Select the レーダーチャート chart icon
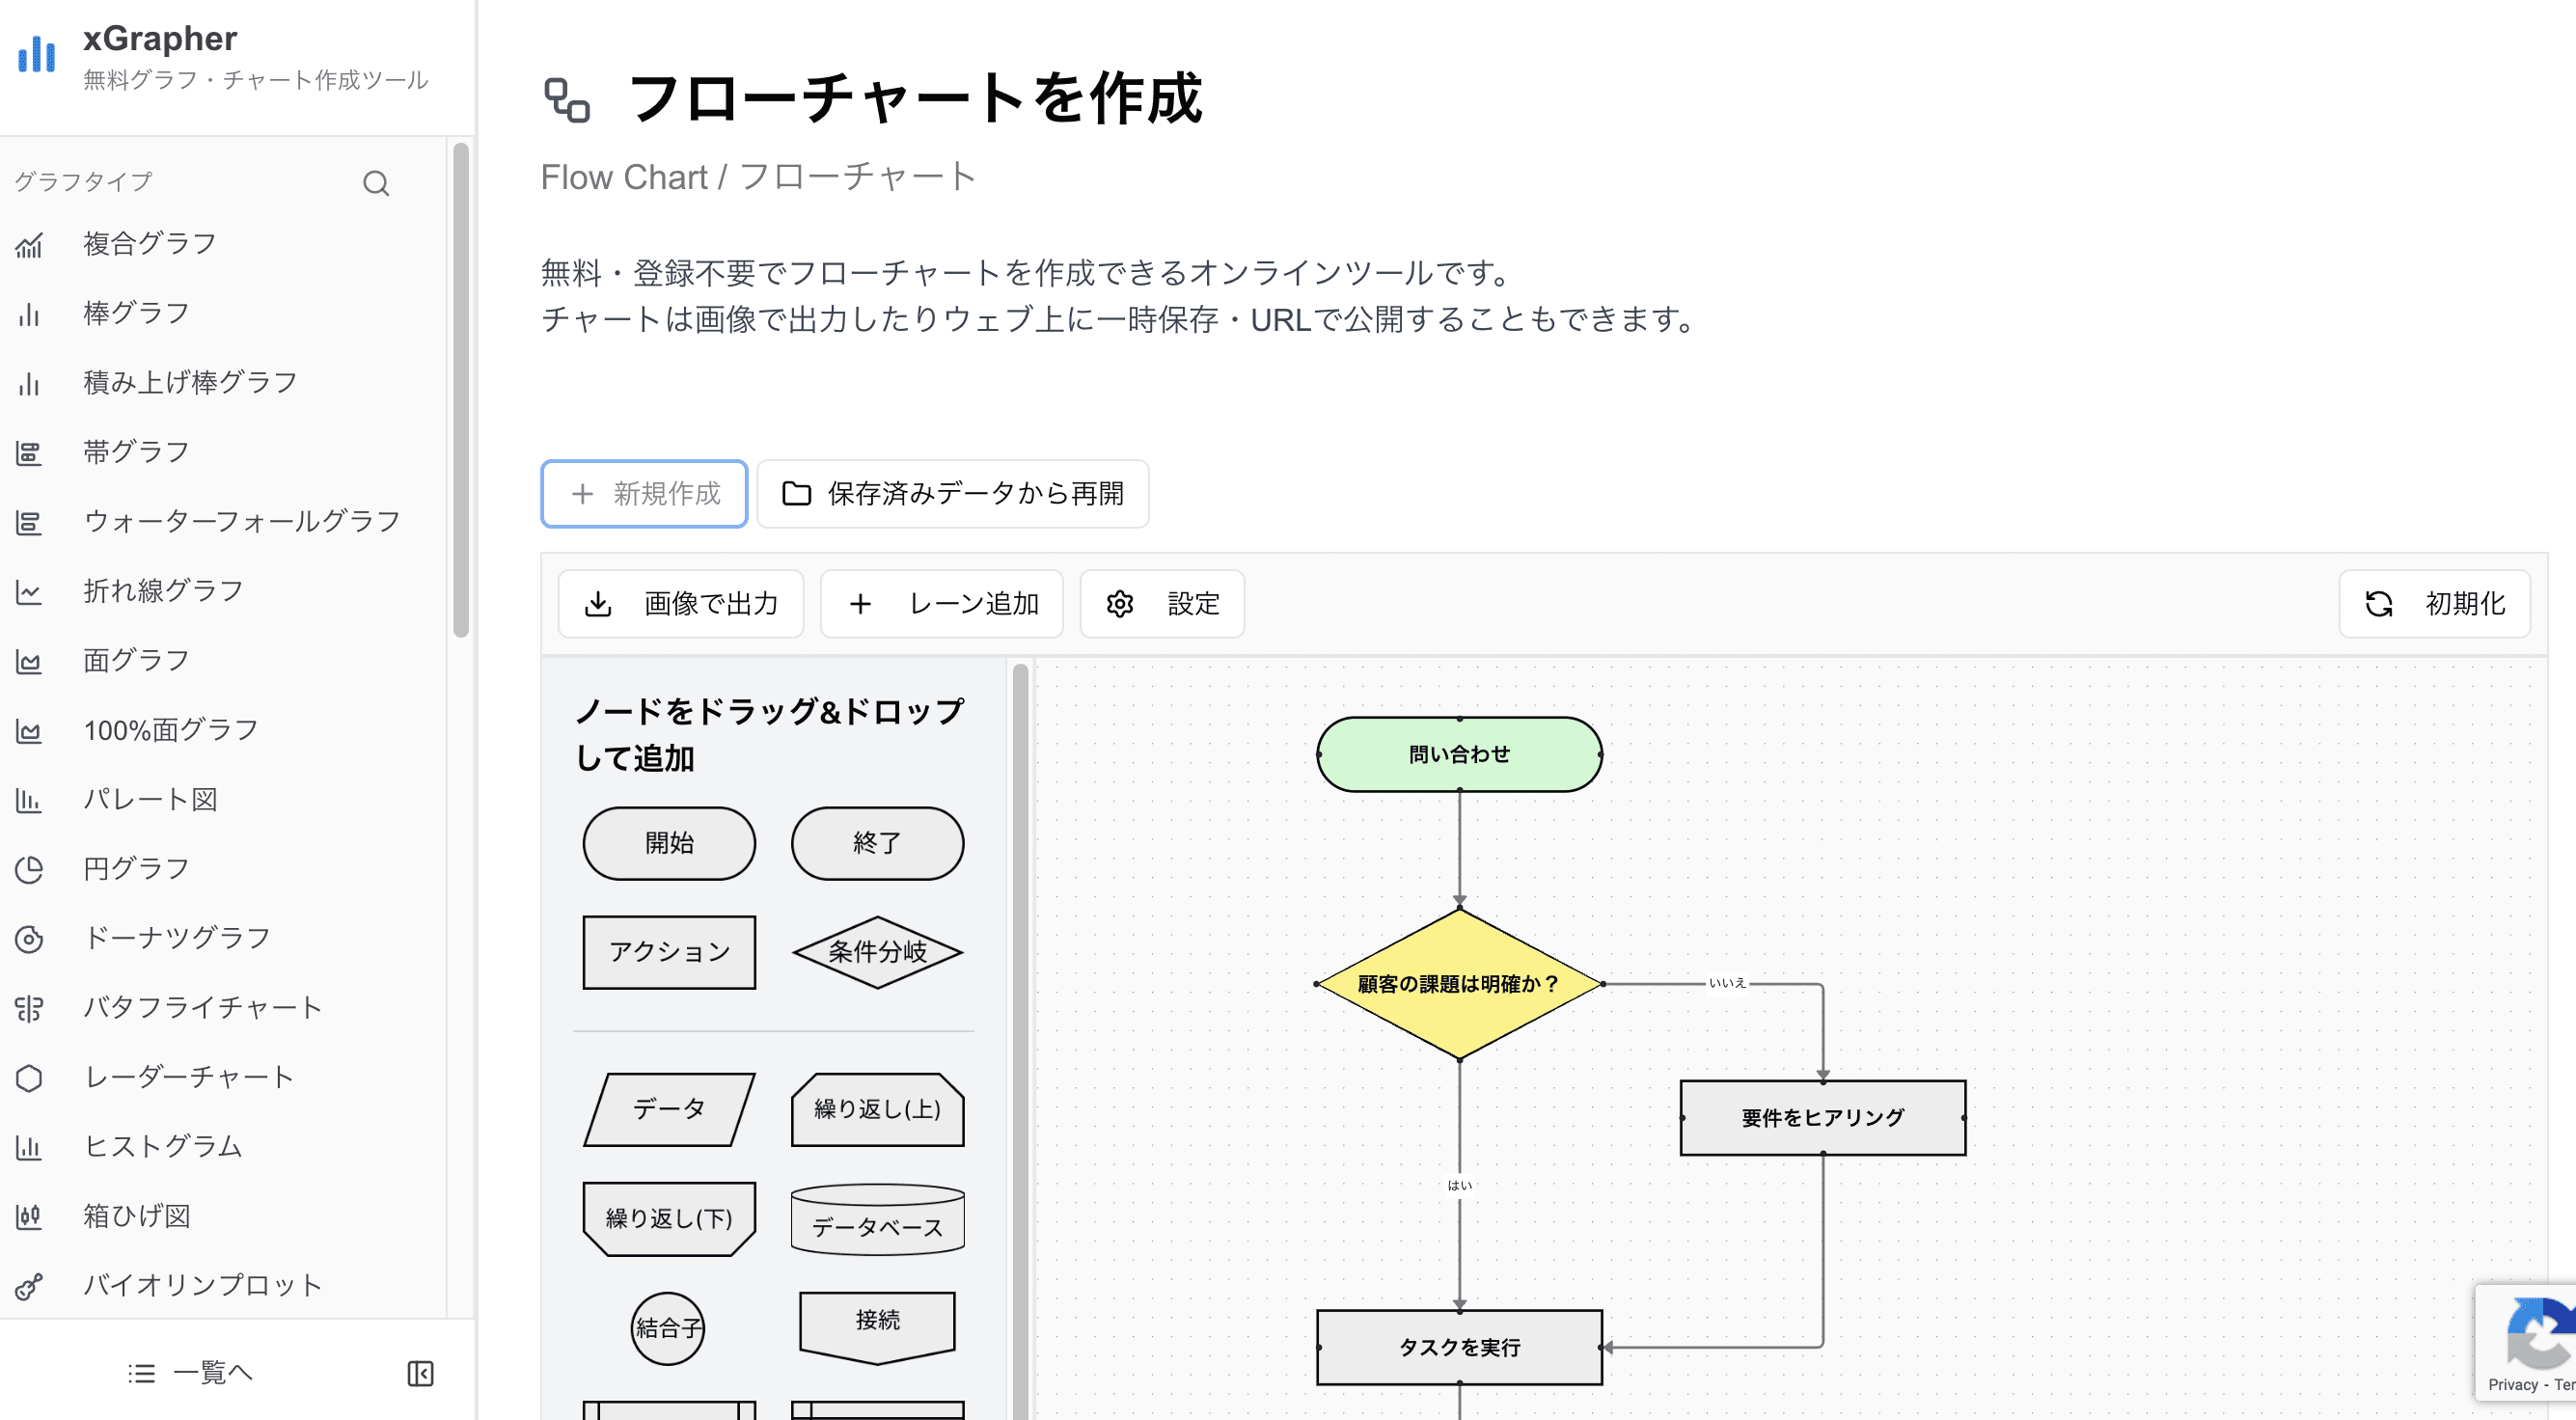Viewport: 2576px width, 1420px height. coord(30,1077)
